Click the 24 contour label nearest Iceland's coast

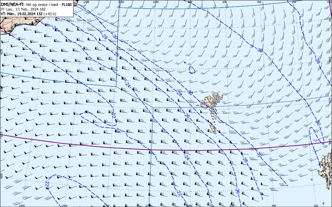pos(56,28)
